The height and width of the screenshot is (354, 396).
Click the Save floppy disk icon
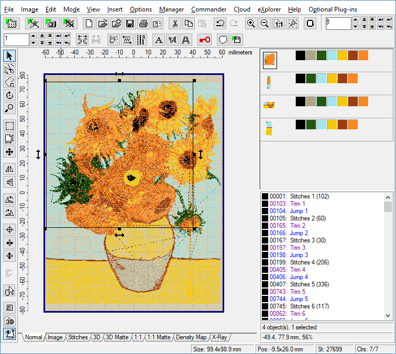(129, 24)
